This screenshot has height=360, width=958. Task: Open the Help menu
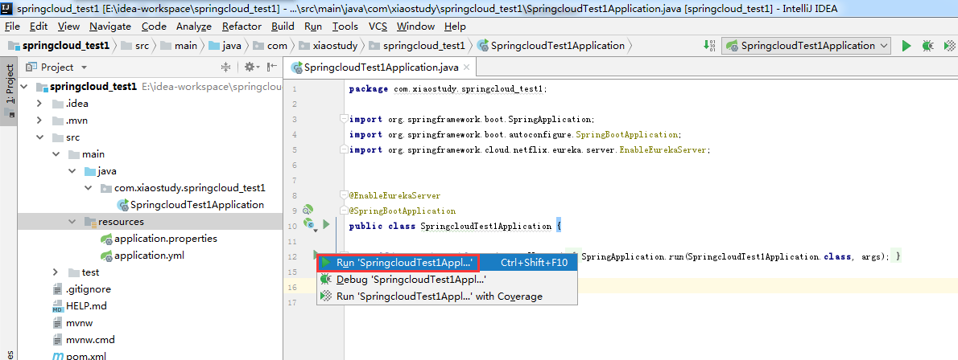455,27
